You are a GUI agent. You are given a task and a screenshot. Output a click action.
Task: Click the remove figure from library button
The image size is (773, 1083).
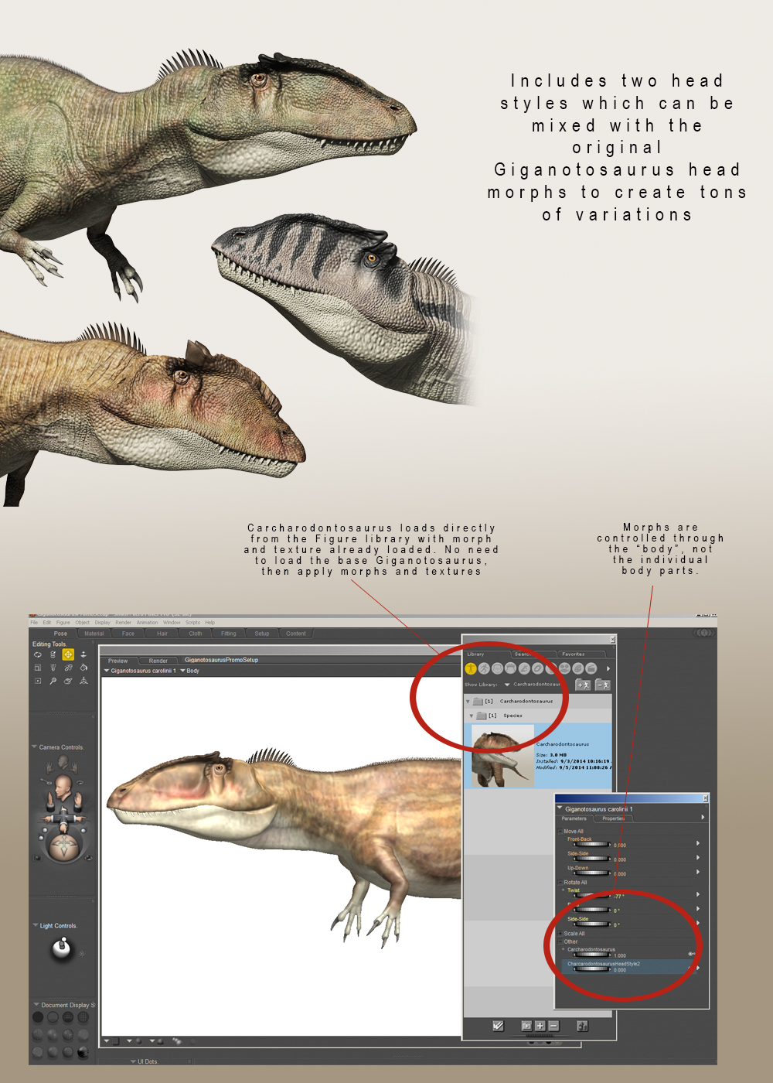click(602, 685)
